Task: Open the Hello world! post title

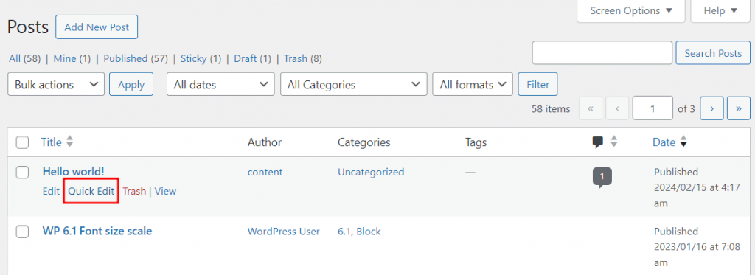Action: click(73, 172)
